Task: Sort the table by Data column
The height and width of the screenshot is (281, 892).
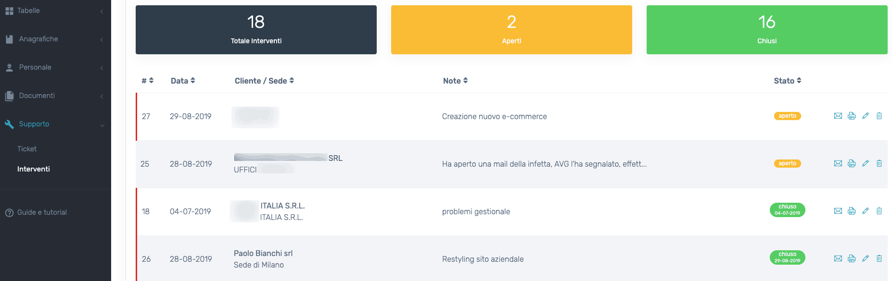Action: pyautogui.click(x=183, y=81)
